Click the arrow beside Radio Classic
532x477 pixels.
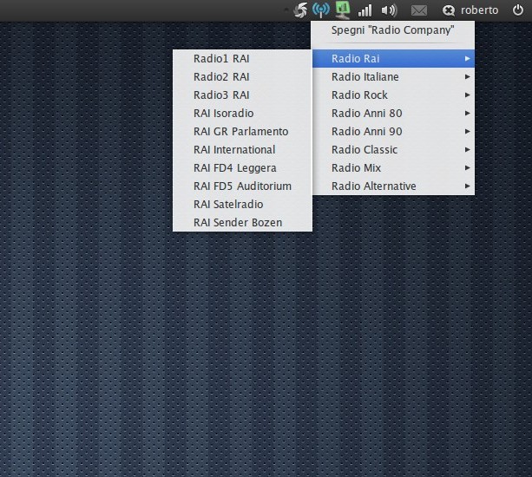click(467, 150)
